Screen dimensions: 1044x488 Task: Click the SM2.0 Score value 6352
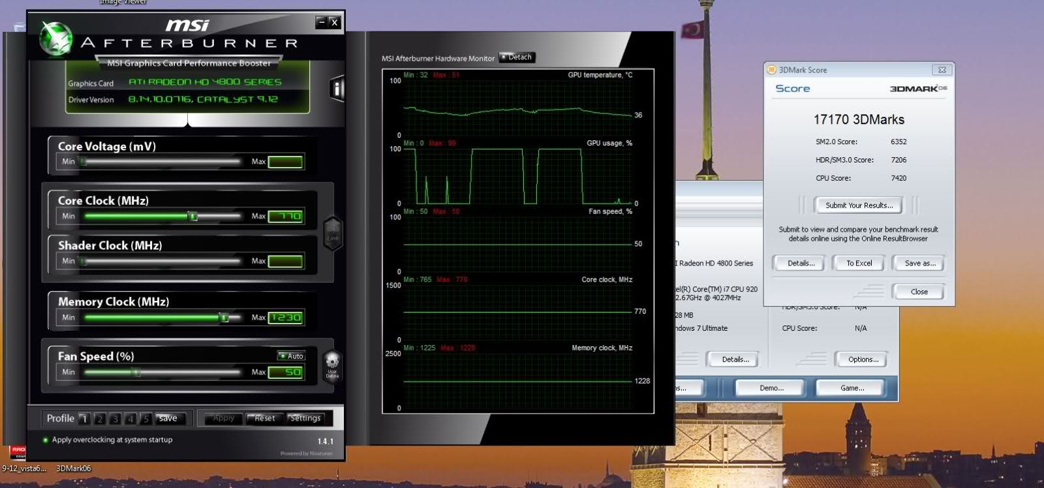898,142
